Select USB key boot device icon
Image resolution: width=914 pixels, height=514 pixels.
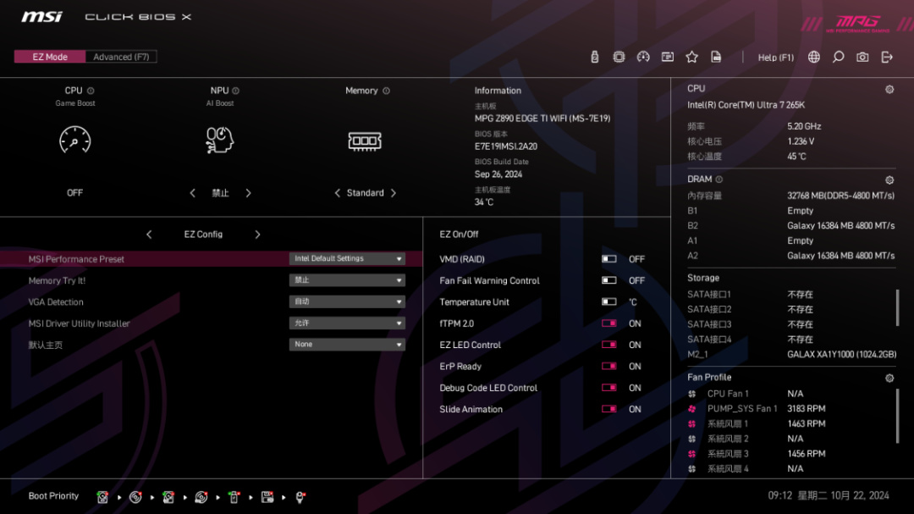click(234, 497)
